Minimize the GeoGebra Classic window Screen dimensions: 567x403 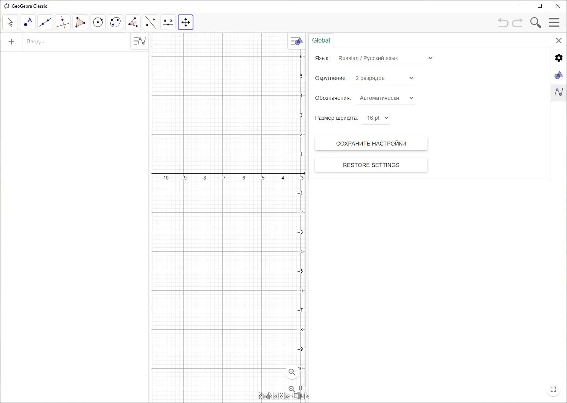[523, 6]
